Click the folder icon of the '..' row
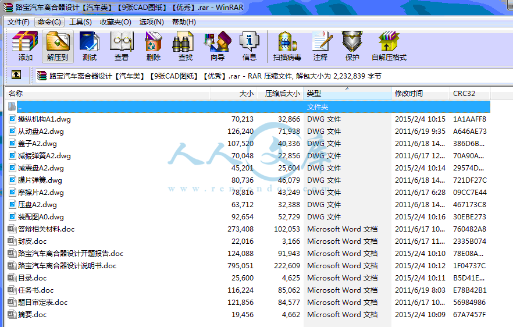This screenshot has height=327, width=513. click(x=12, y=106)
